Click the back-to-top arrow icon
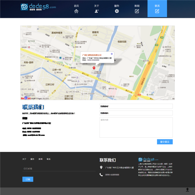 click(187, 190)
